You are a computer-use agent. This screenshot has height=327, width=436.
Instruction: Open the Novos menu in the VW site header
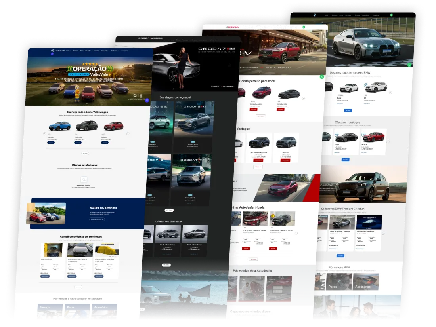pyautogui.click(x=69, y=51)
